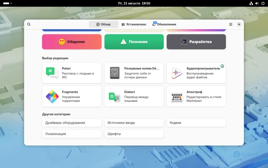Screen dimensions: 268x168
Task: Open the Разработка category
Action: (x=196, y=42)
